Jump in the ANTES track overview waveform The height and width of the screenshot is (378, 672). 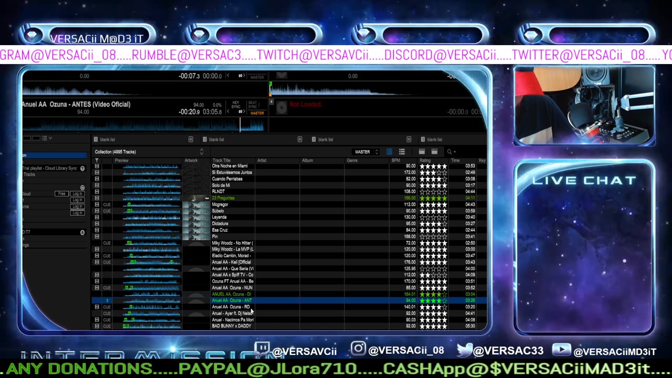pos(143,125)
